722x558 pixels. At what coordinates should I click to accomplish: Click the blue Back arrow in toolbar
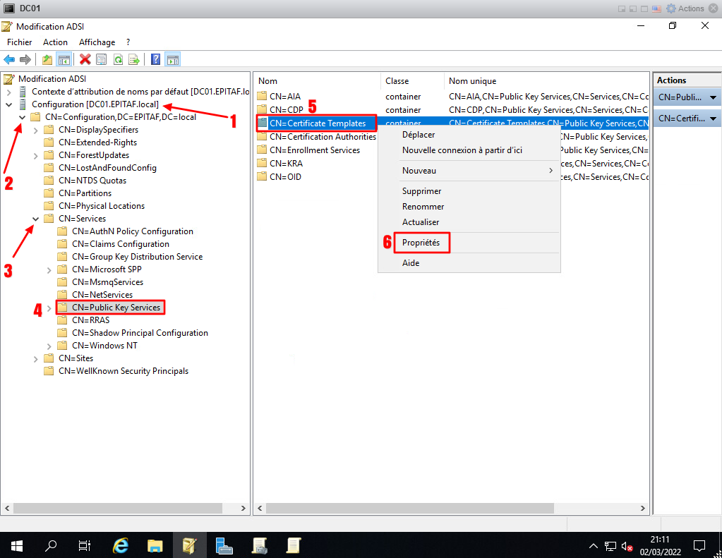[x=9, y=60]
